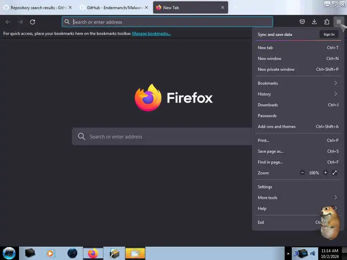Open the Firefox taskbar icon
Viewport: 347px width, 260px height.
(x=93, y=253)
